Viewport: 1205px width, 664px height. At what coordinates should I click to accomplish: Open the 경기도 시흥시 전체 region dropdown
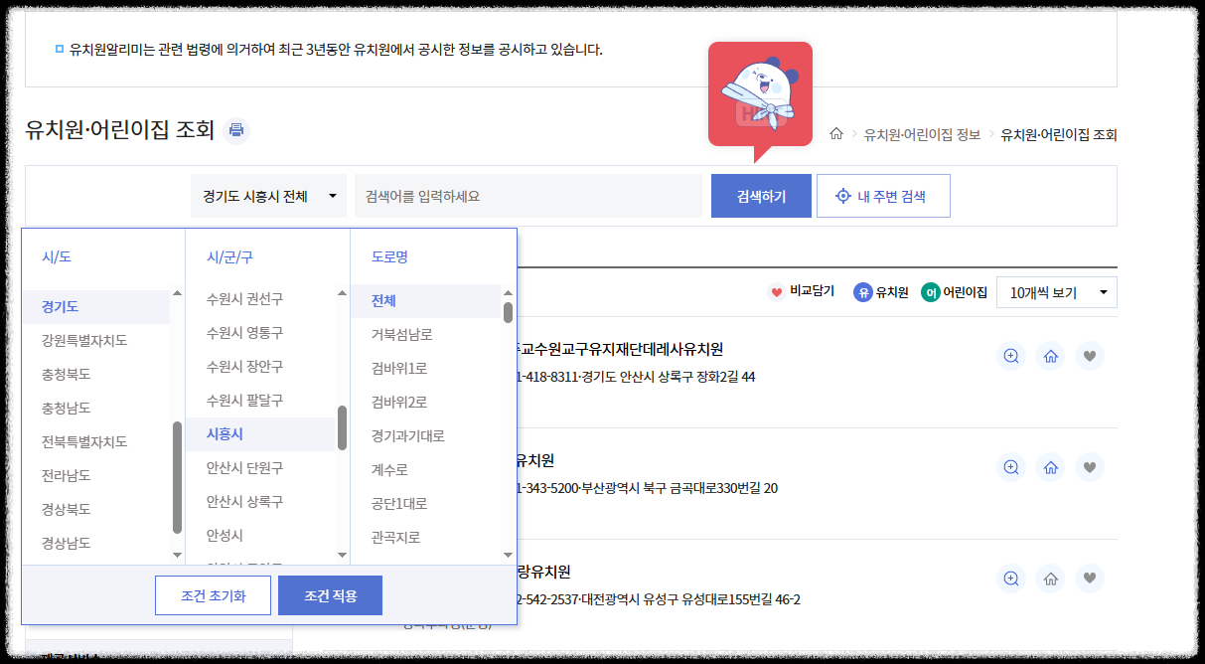268,195
